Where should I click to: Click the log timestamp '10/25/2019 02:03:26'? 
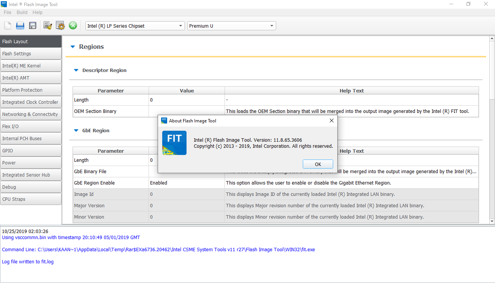point(25,232)
